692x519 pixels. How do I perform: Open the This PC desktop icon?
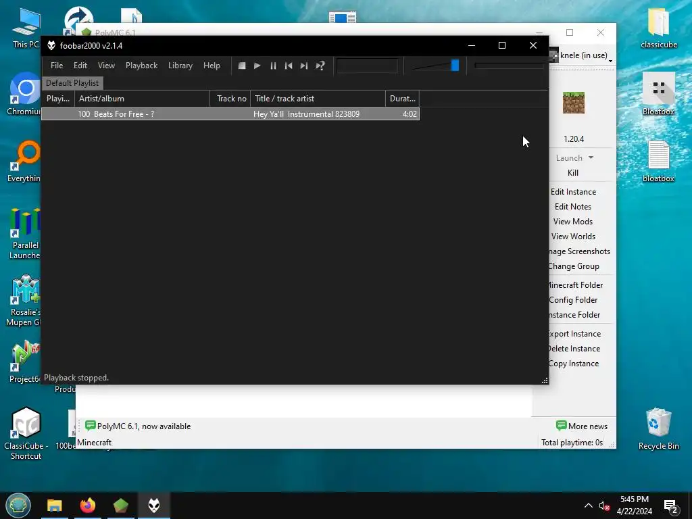coord(26,27)
